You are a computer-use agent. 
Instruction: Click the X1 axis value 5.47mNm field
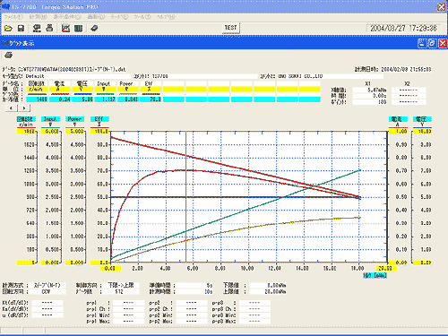pos(370,90)
